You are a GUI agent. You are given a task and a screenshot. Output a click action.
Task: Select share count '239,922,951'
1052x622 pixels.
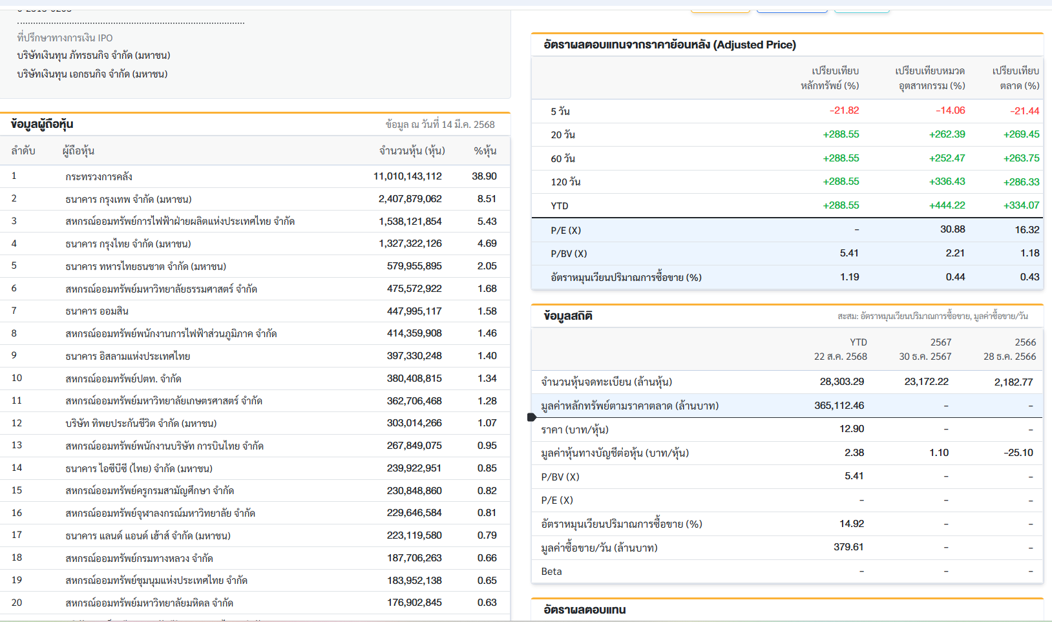(414, 468)
